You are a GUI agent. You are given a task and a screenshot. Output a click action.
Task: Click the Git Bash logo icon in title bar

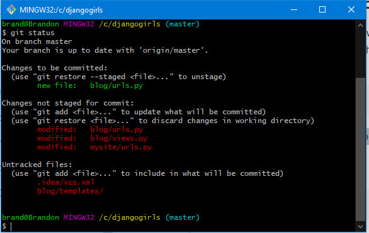click(x=11, y=9)
